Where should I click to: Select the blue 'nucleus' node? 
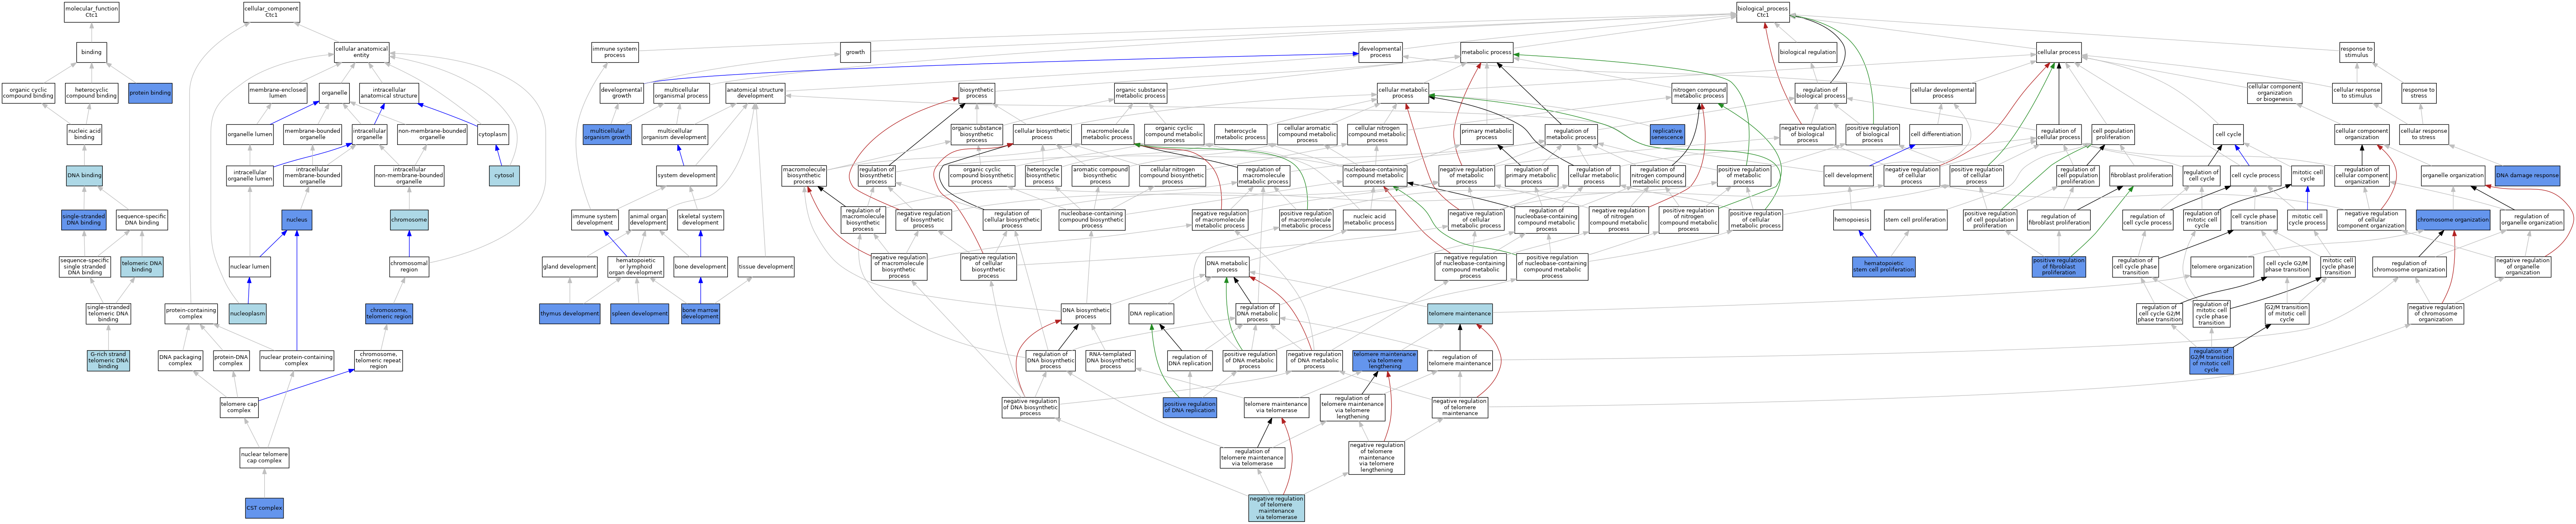click(296, 219)
